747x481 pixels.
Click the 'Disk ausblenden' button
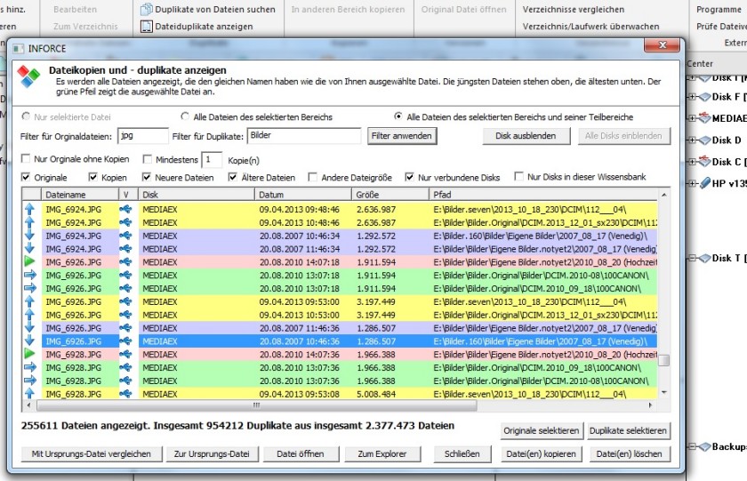pyautogui.click(x=526, y=136)
